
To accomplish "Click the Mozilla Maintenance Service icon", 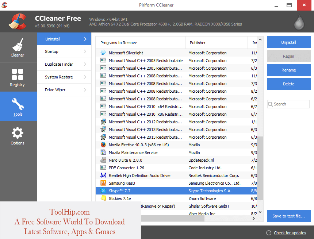I will (103, 152).
